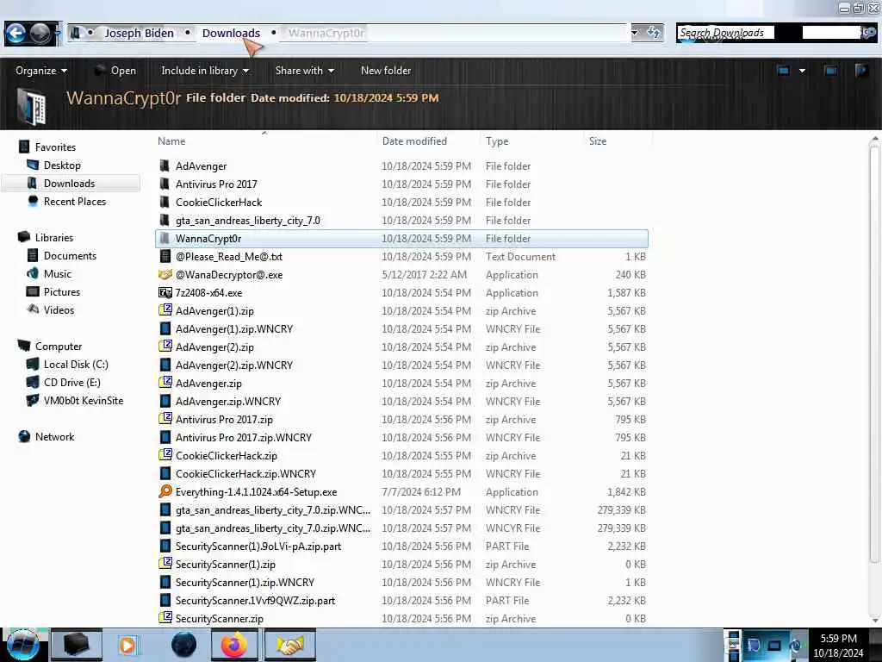Open the view options dropdown arrow
882x662 pixels.
click(802, 71)
